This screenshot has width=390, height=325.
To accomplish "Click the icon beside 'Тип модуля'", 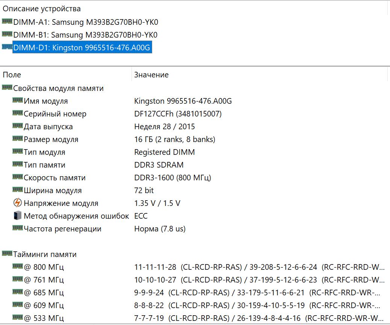I will click(x=17, y=151).
